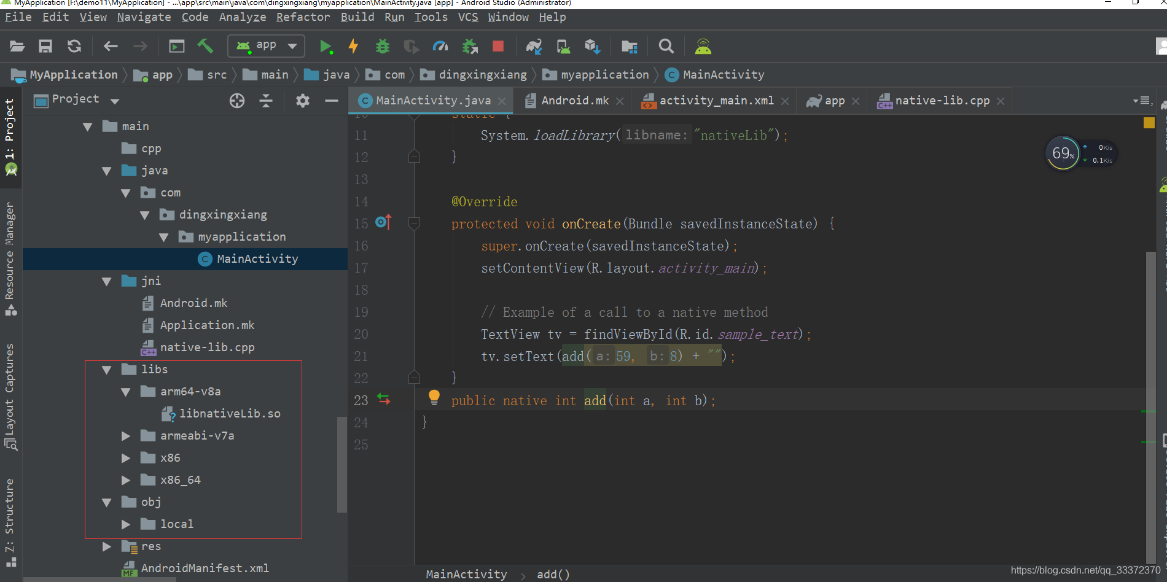Sync project with Gradle files icon
1167x582 pixels.
click(534, 46)
